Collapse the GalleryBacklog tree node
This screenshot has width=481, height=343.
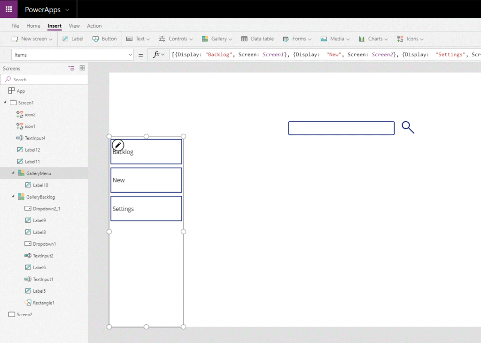[13, 196]
